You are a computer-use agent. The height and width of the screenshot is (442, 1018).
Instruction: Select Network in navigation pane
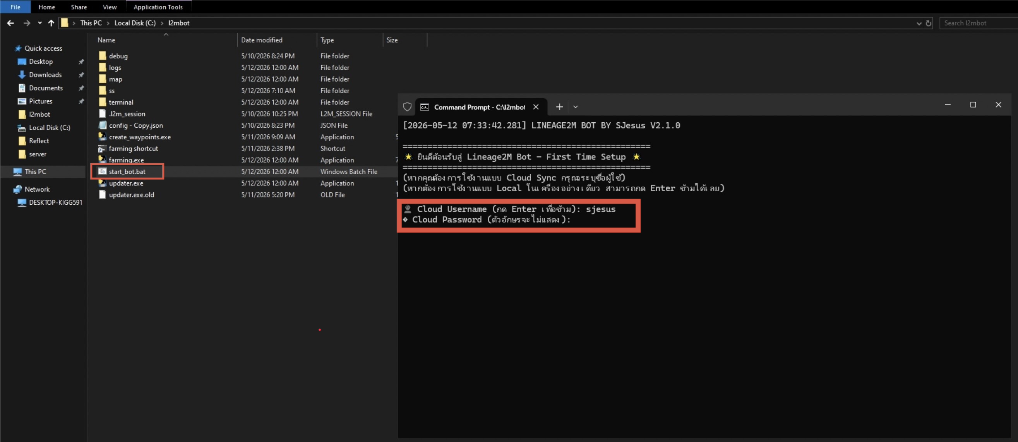pyautogui.click(x=37, y=189)
